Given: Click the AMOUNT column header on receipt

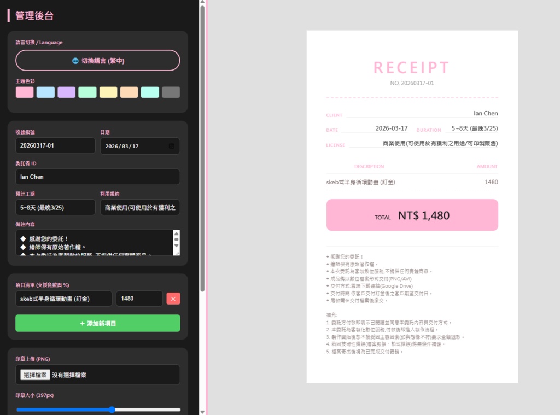Looking at the screenshot, I should click(x=487, y=166).
